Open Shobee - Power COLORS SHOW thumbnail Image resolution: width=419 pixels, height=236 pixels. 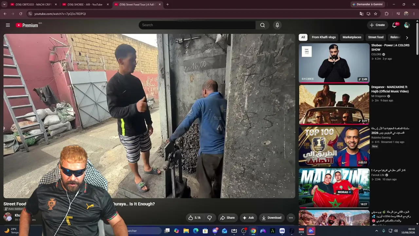pos(334,63)
